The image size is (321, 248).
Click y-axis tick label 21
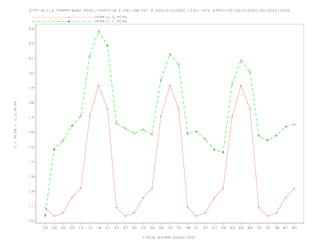pyautogui.click(x=31, y=58)
